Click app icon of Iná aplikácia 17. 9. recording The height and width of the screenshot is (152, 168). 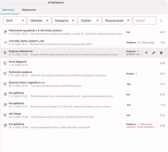[x=5, y=94]
